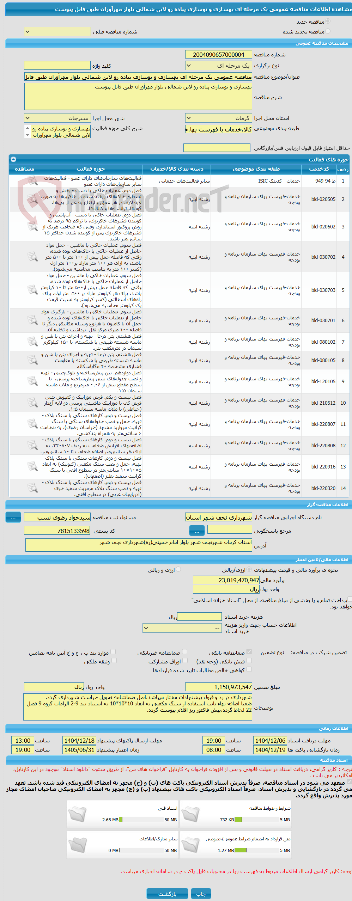
Task: Click the هزینه خرید اسناد input field
Action: [x=200, y=617]
